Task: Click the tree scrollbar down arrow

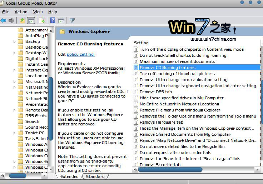Action: click(51, 169)
